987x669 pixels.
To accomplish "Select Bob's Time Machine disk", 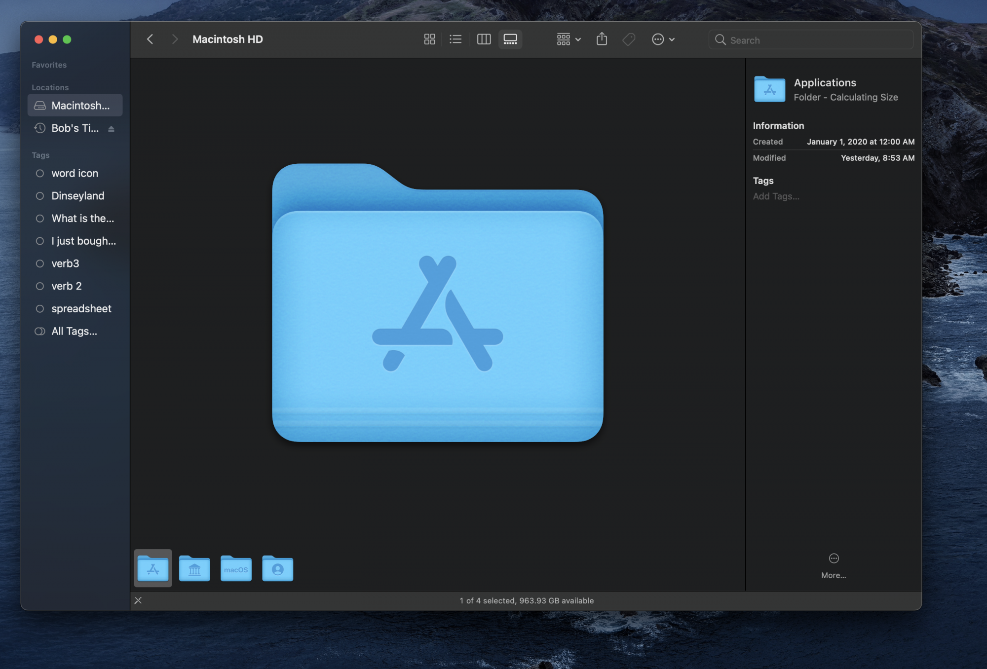I will click(75, 128).
